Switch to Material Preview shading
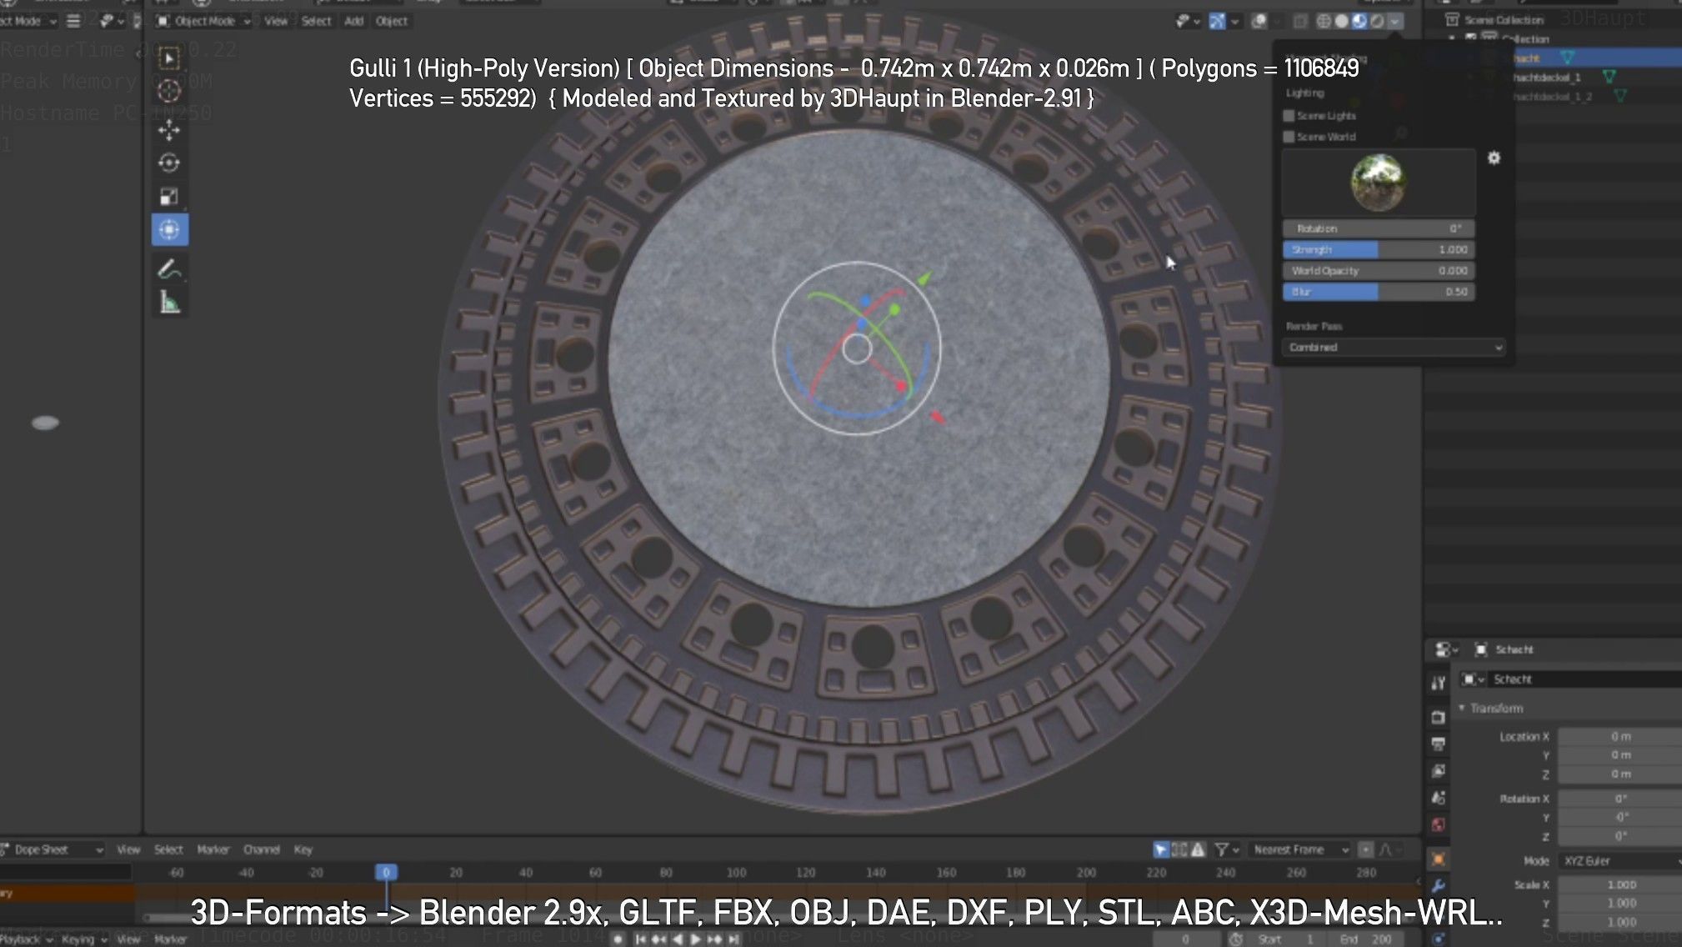The width and height of the screenshot is (1682, 947). pos(1359,21)
